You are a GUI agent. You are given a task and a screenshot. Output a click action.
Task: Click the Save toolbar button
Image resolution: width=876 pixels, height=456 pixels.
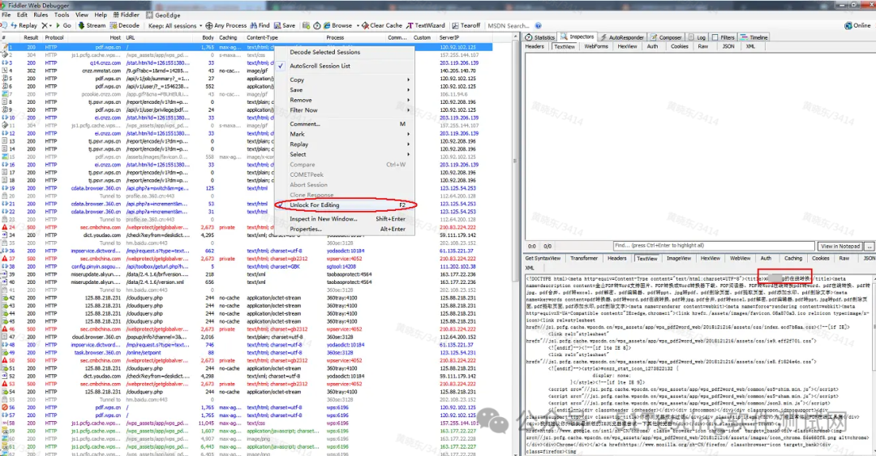tap(285, 26)
